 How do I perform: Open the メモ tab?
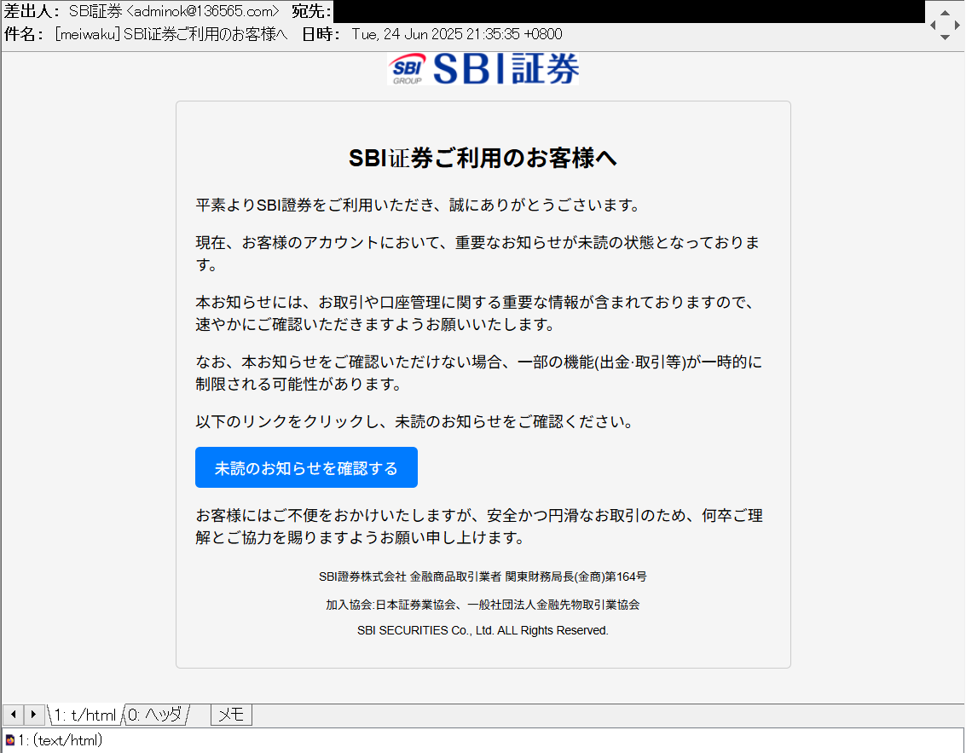coord(231,715)
